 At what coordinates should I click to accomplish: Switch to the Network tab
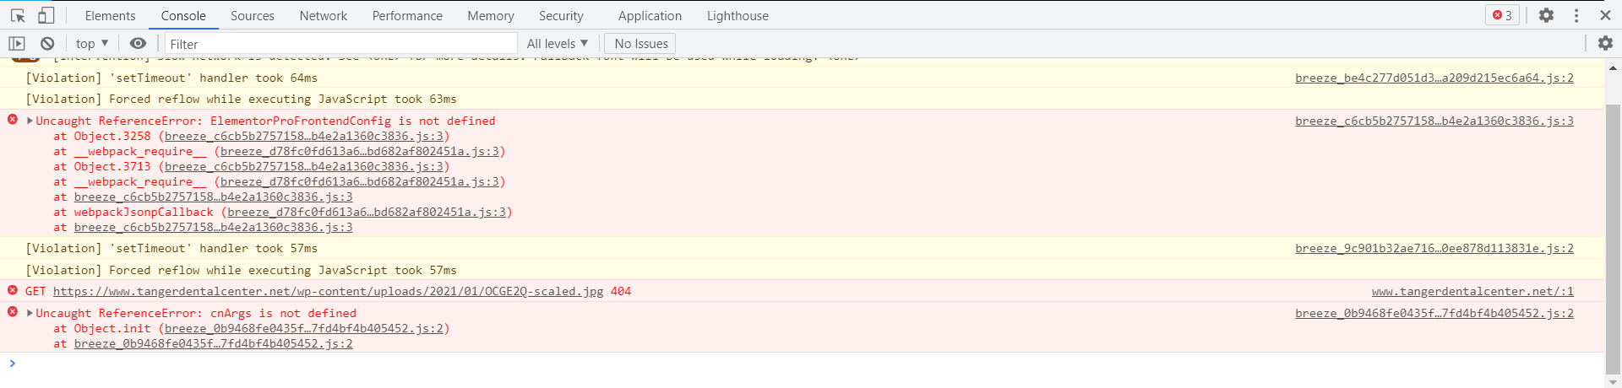(323, 16)
